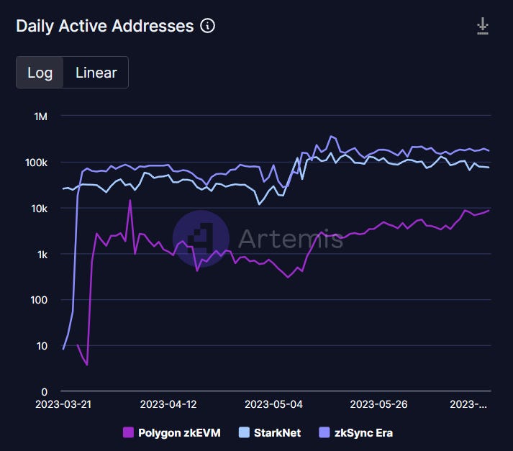Switch the chart to Log scale

pos(40,72)
